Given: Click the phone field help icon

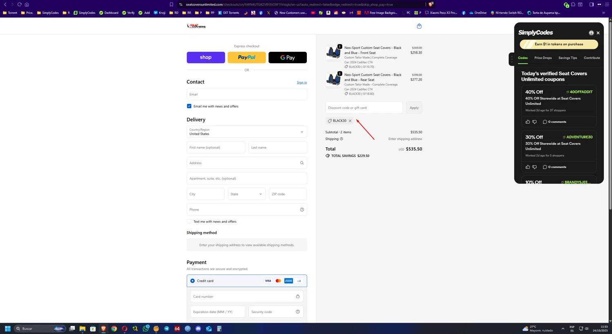Looking at the screenshot, I should (302, 210).
